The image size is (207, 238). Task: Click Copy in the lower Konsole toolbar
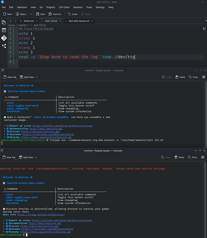tap(166, 158)
